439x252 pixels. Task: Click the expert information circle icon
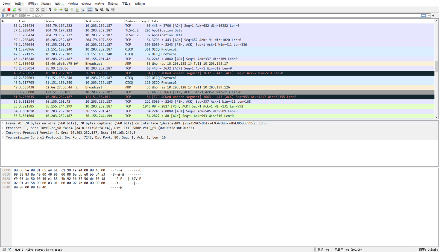4,250
